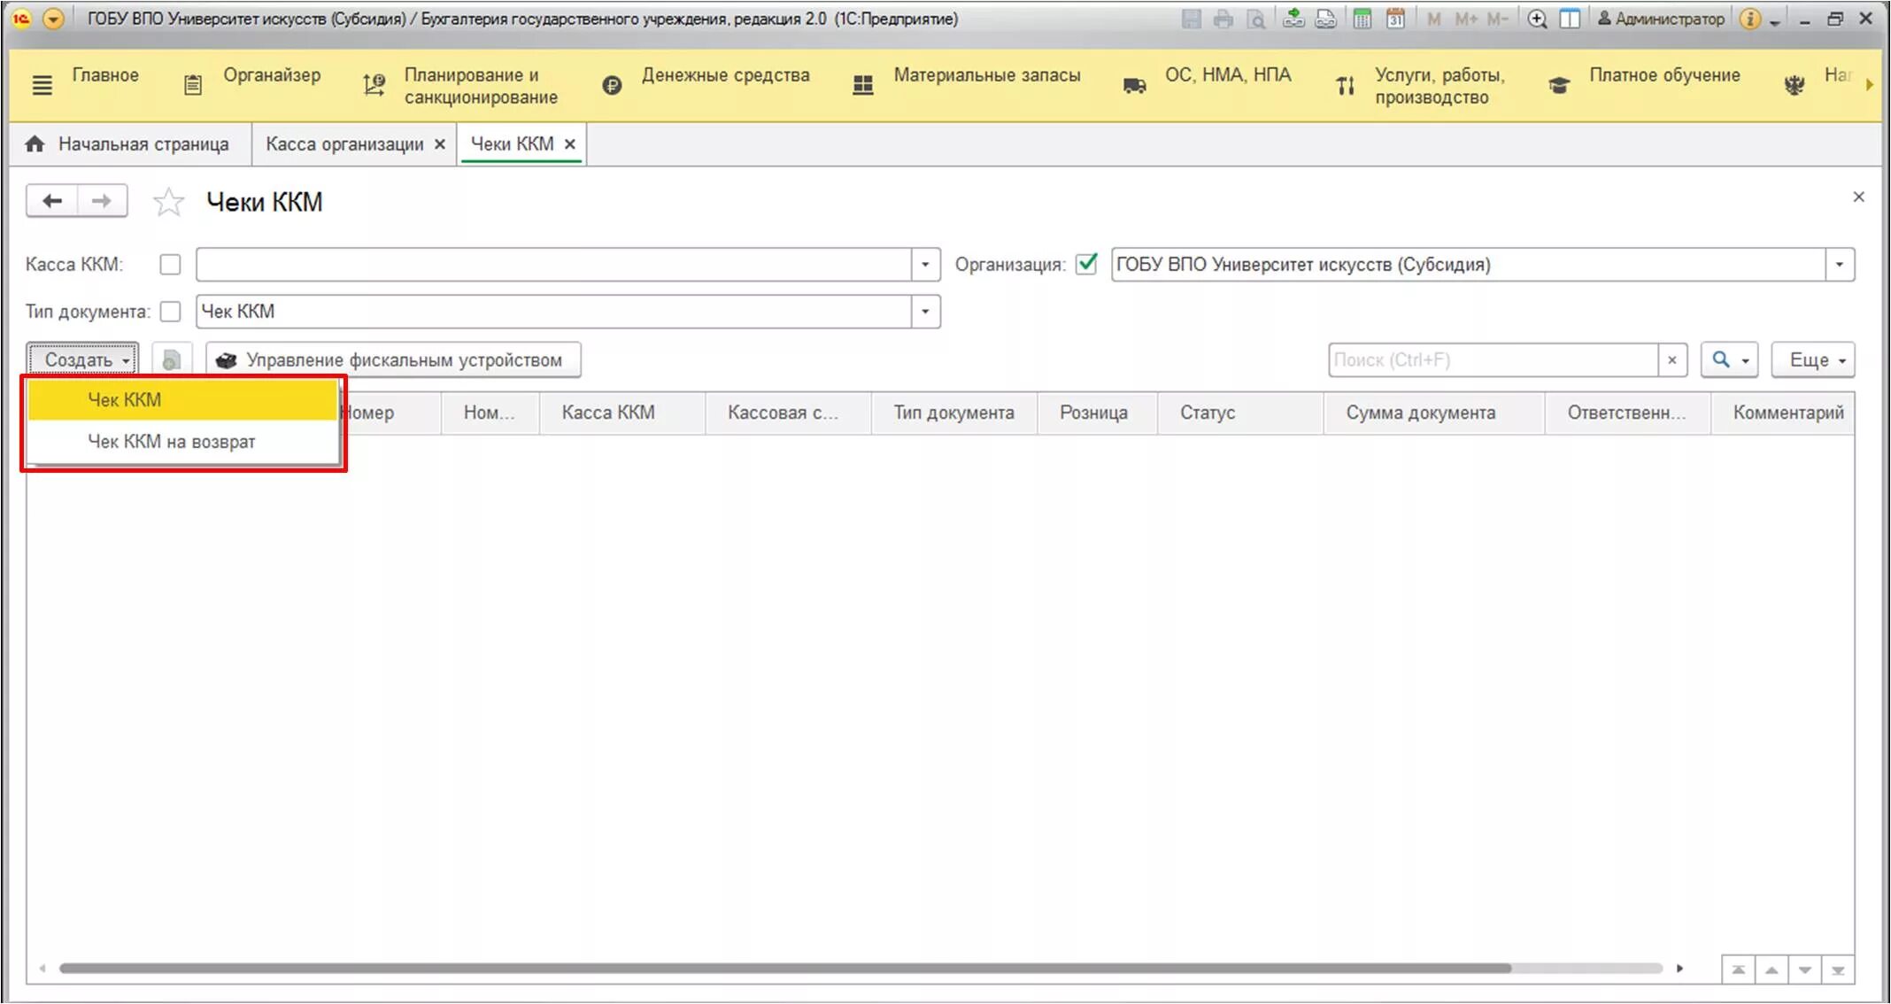Viewport: 1891px width, 1004px height.
Task: Expand the Тип документа dropdown arrow
Action: coord(925,312)
